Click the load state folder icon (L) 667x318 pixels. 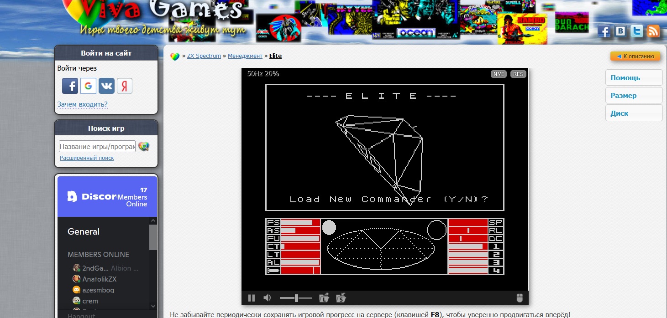point(324,298)
